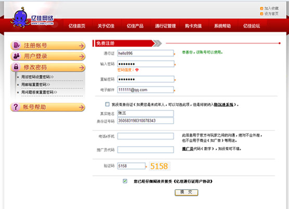Viewport: 289px width, 209px height.
Task: Open the 亿佳首页 nav menu item
Action: coord(77,26)
